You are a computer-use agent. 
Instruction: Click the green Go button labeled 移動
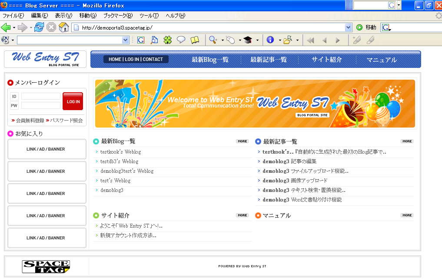coord(366,27)
